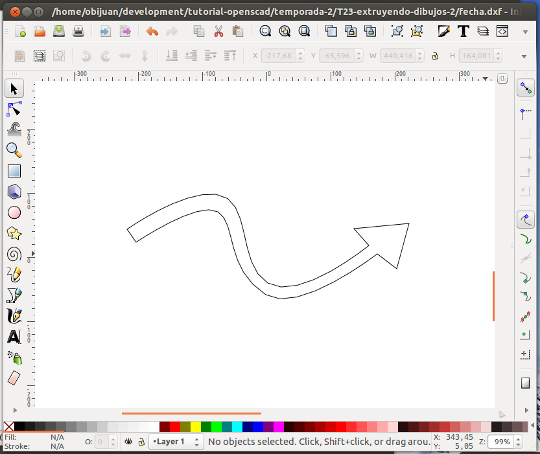The image size is (540, 454).
Task: Select the Node editing tool
Action: pos(14,109)
